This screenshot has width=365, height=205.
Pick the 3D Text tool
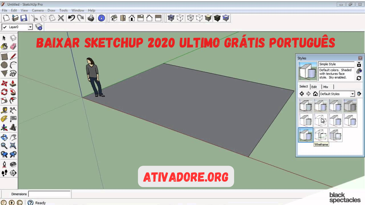(13, 127)
